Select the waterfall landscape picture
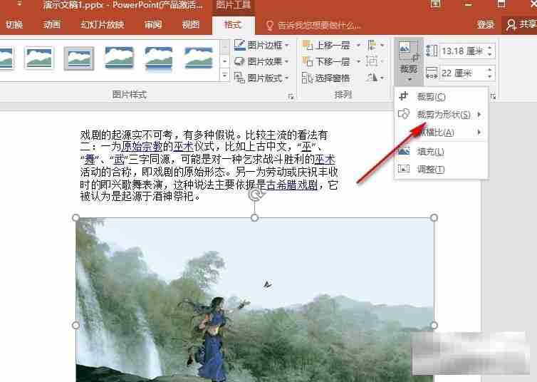Image resolution: width=537 pixels, height=382 pixels. click(255, 299)
